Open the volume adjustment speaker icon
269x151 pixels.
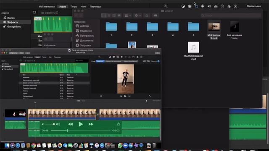pos(209,6)
